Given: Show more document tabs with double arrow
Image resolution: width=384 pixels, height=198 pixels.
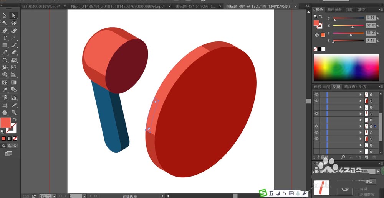Looking at the screenshot, I should coord(307,7).
